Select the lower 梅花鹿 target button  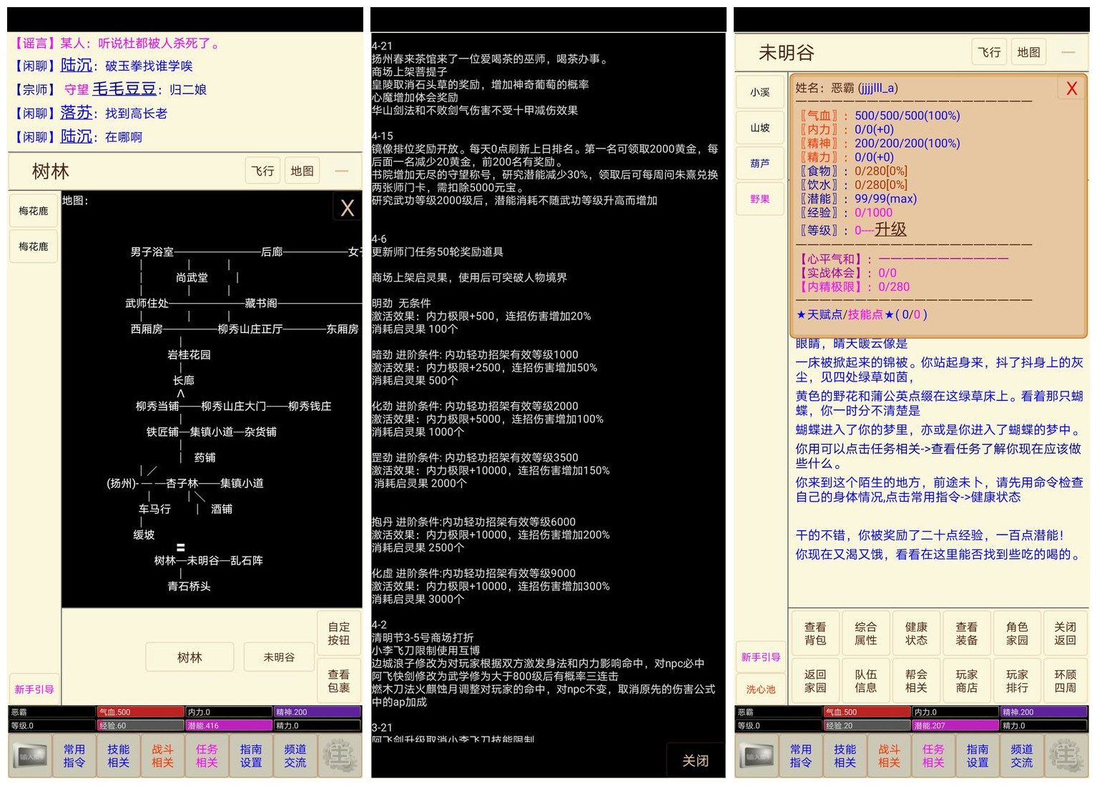34,247
